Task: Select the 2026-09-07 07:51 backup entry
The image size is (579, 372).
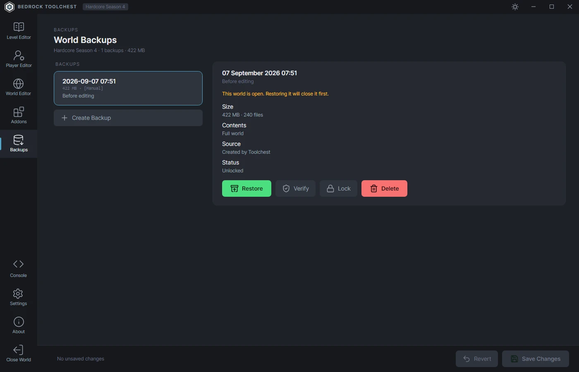Action: pos(128,88)
